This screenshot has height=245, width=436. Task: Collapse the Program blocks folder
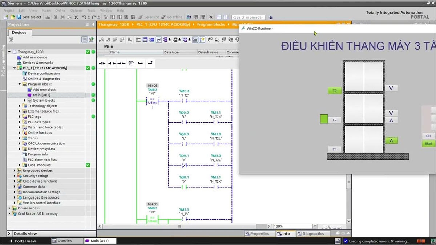(x=20, y=84)
